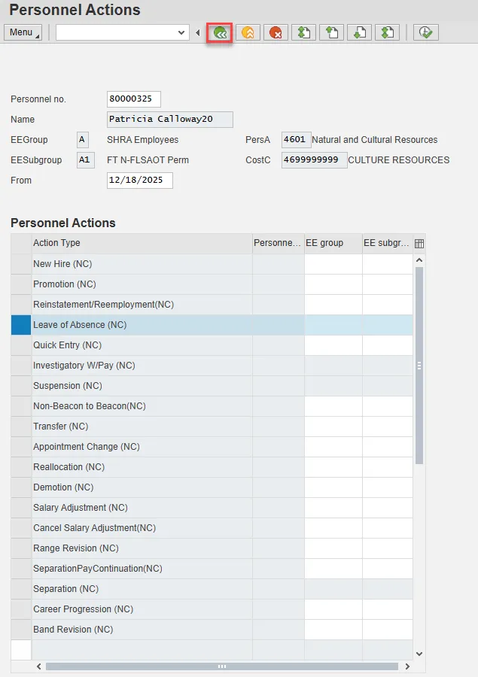The width and height of the screenshot is (478, 677).
Task: Click the red Cancel icon
Action: 276,32
